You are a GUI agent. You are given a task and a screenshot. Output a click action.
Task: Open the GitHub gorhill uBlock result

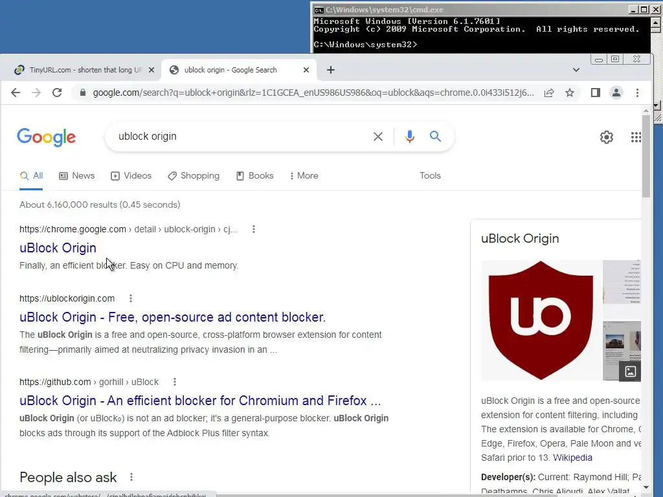coord(200,400)
